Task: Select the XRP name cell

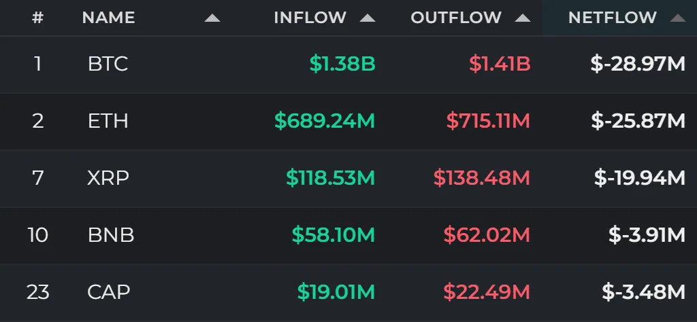Action: point(108,178)
